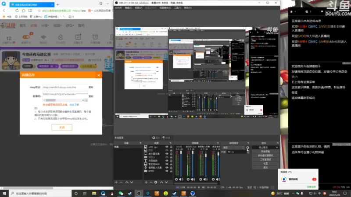The height and width of the screenshot is (197, 351).
Task: Open a new browser tab with plus
Action: tap(57, 4)
